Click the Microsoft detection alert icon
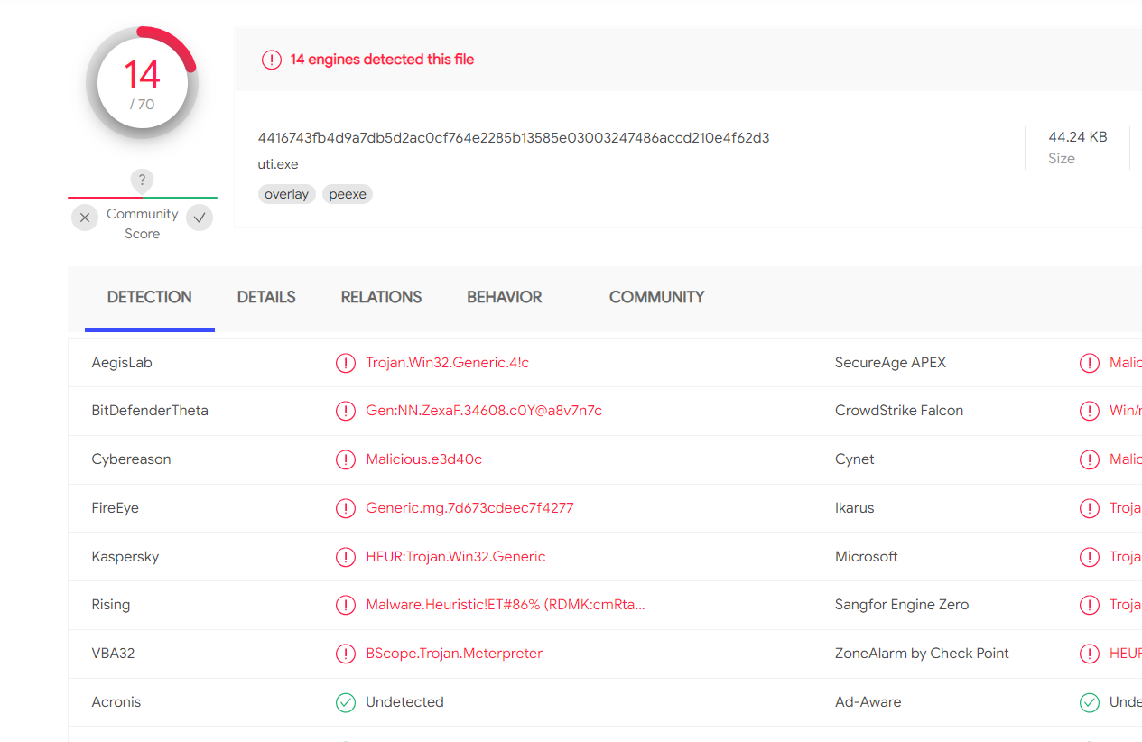Screen dimensions: 1142x742 [x=1090, y=557]
